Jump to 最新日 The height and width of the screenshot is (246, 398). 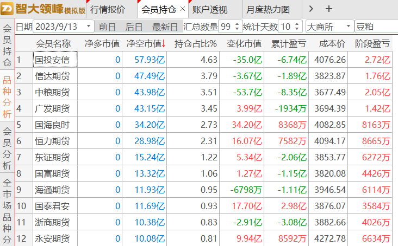(165, 27)
